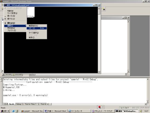Open the 編集(E) submenu entry
Screen dimensions: 150x113
15,26
